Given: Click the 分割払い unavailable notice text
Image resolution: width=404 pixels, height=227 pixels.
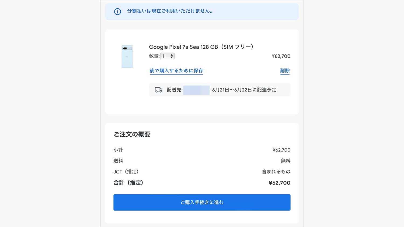Looking at the screenshot, I should pos(170,11).
